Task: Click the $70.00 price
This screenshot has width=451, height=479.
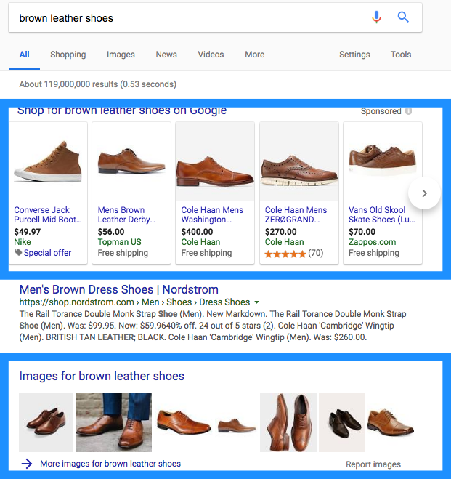Action: 362,232
